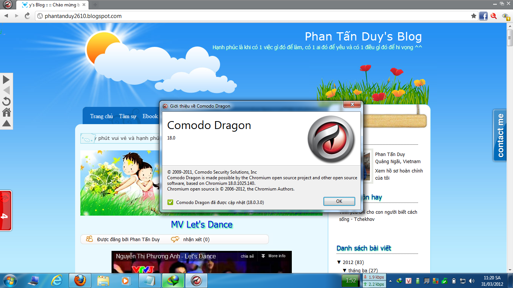Switch to Firefox in the taskbar
The image size is (513, 288).
(x=80, y=280)
